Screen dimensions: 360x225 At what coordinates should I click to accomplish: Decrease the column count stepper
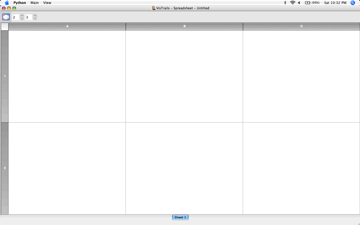35,18
